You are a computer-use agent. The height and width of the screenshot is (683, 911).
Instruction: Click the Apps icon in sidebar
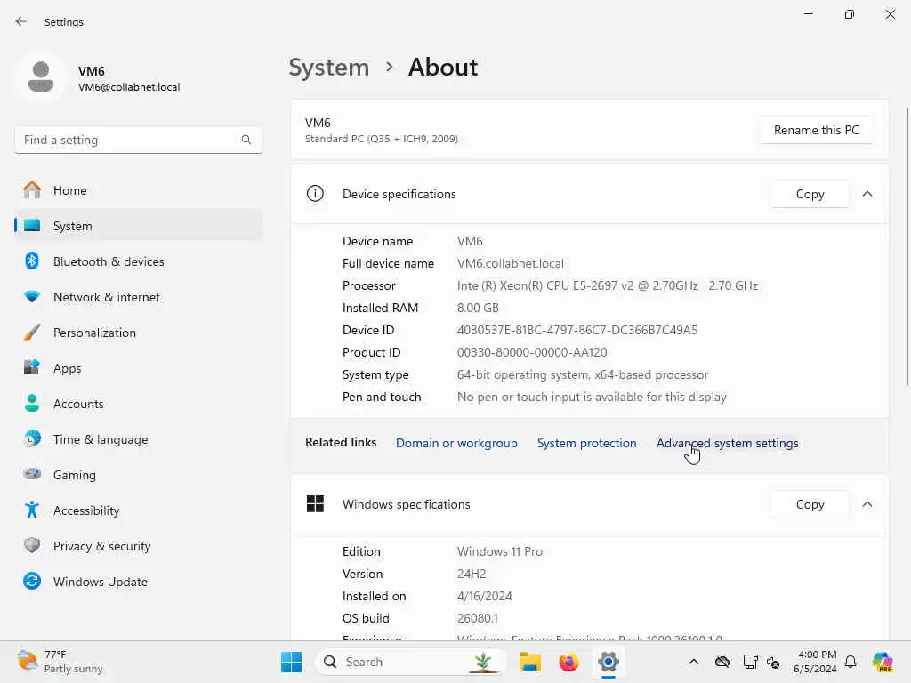tap(32, 367)
